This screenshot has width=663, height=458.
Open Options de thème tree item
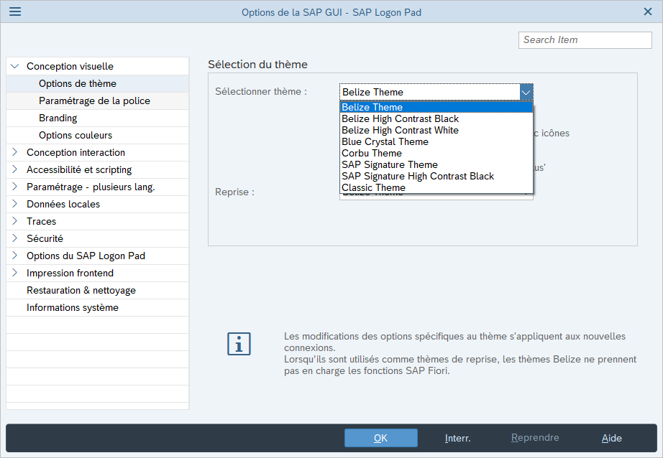(x=98, y=83)
